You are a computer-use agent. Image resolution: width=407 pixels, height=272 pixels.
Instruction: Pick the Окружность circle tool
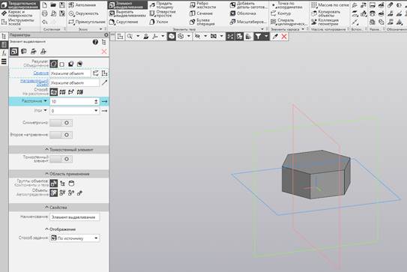click(x=84, y=13)
